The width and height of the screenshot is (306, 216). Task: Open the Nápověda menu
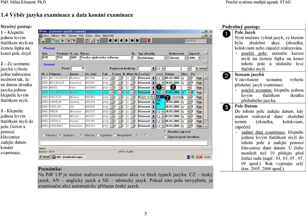point(108,36)
